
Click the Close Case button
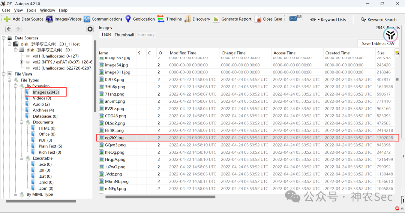point(268,19)
